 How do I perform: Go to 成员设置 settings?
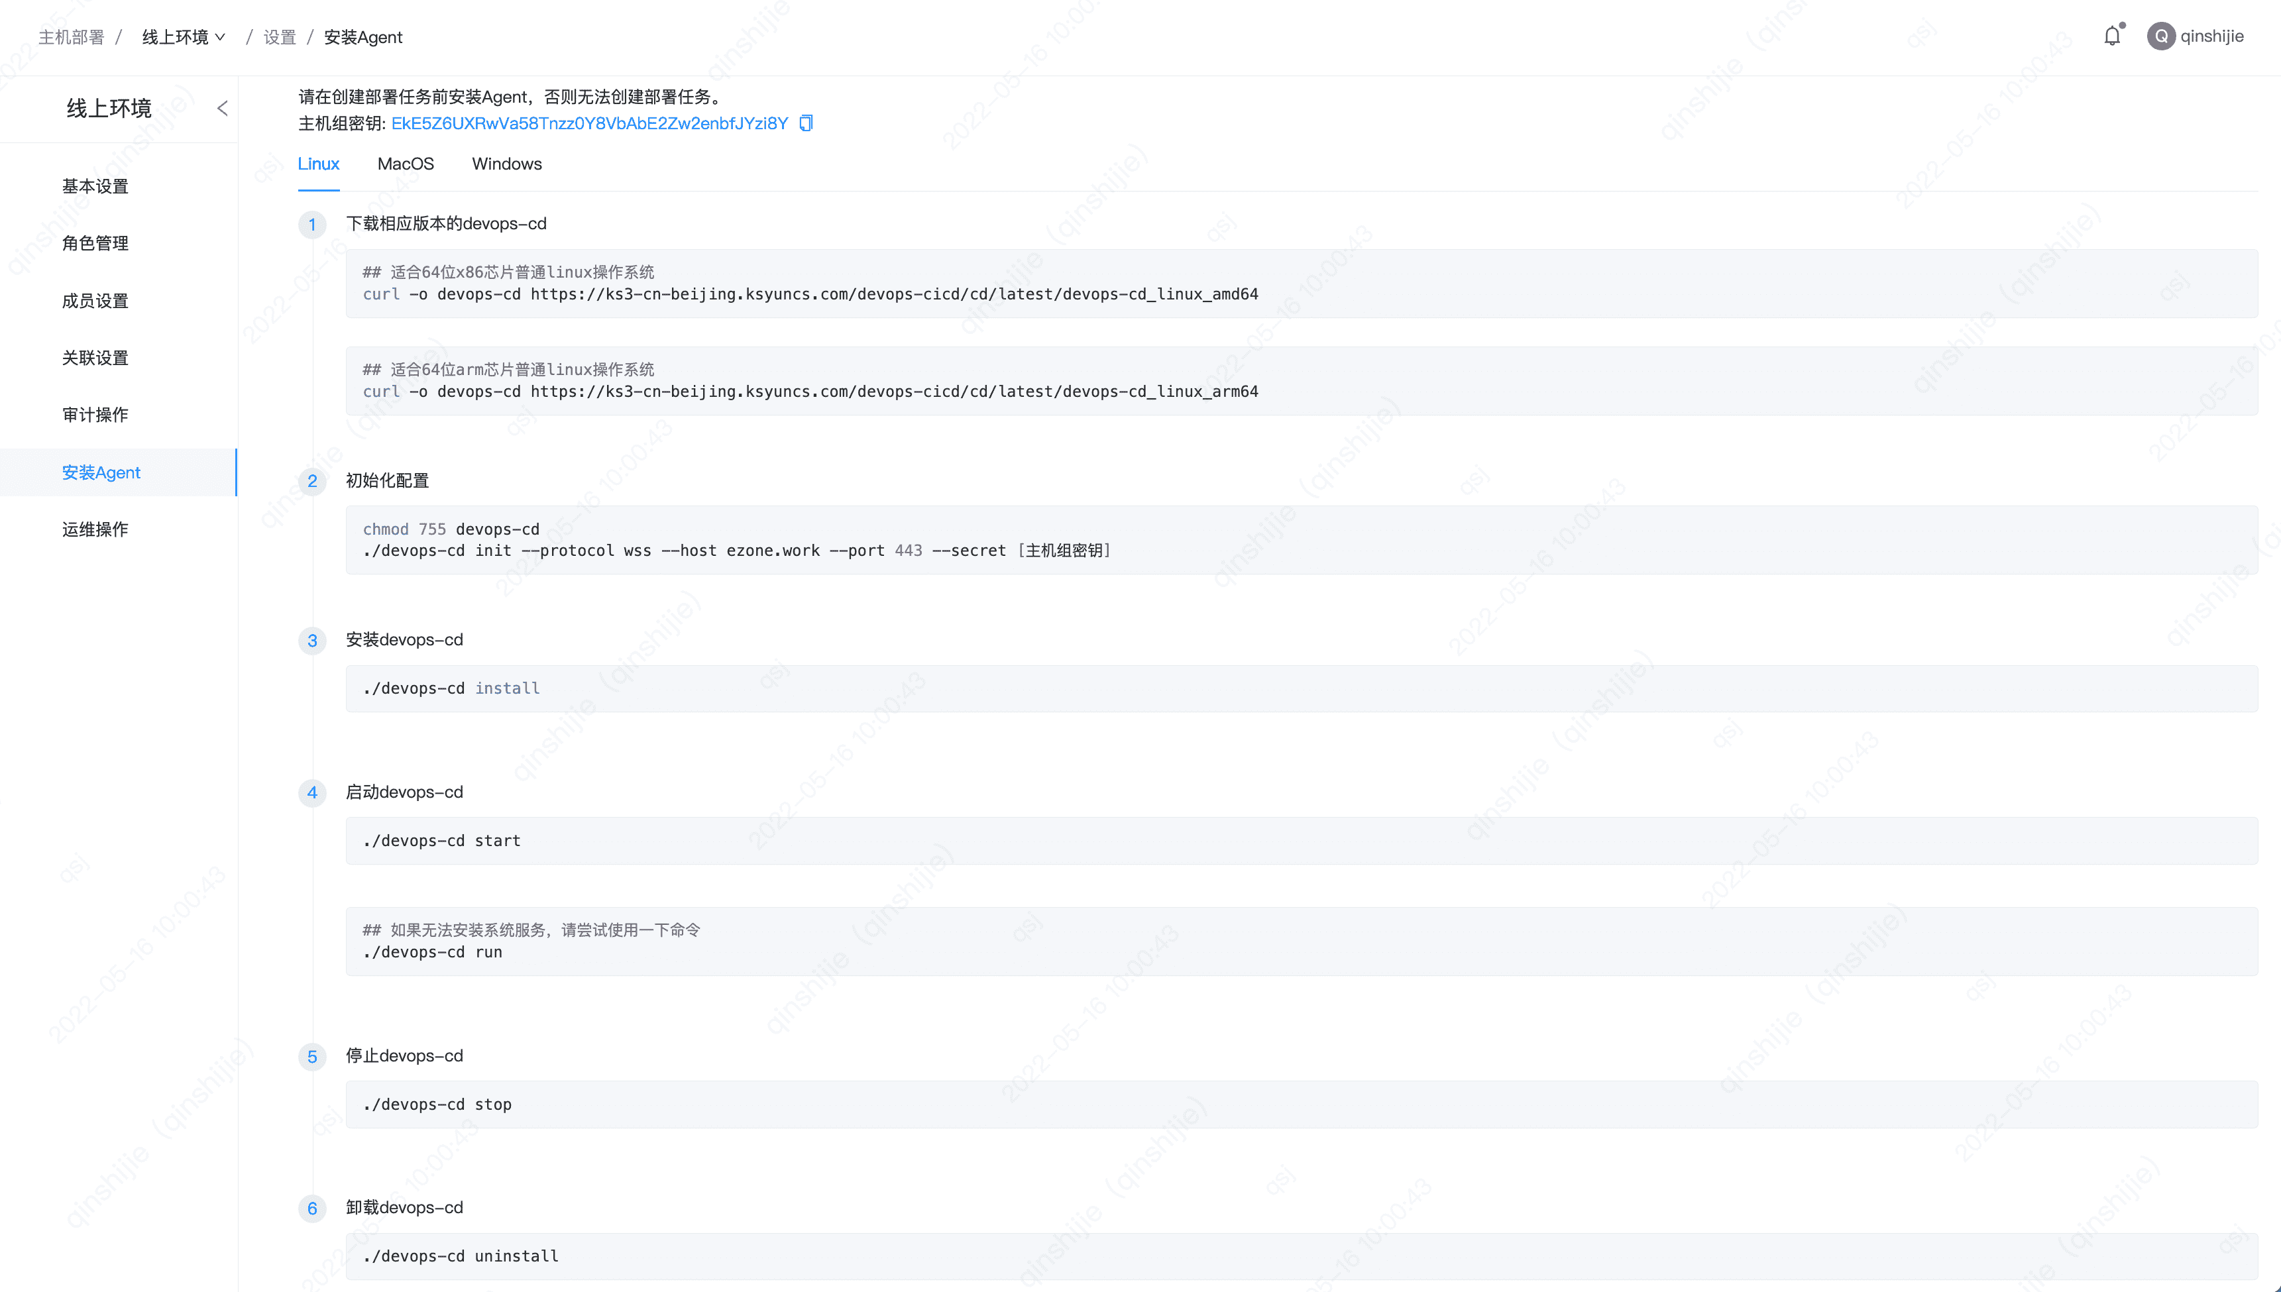pyautogui.click(x=95, y=301)
